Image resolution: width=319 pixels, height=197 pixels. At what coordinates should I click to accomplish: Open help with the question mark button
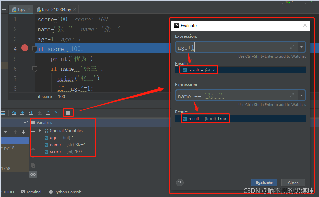[x=180, y=183]
